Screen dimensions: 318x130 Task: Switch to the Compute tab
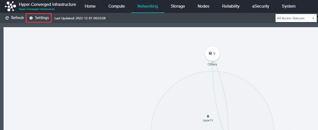point(117,6)
